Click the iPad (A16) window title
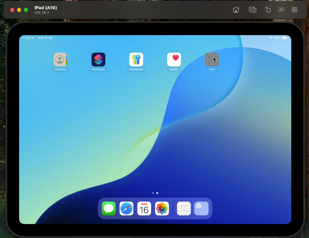Viewport: 309px width, 238px height. (46, 8)
